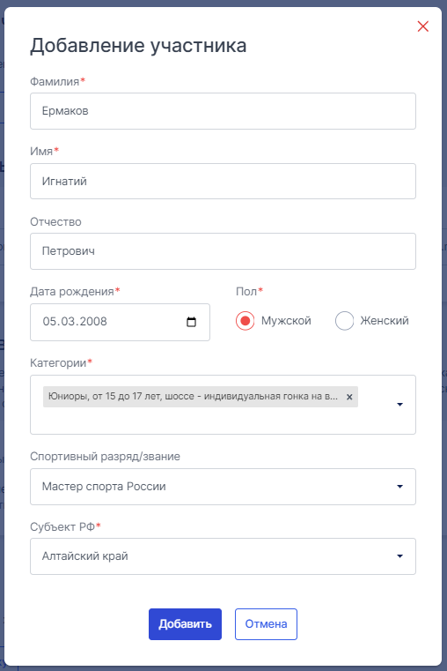This screenshot has height=671, width=447.
Task: Focus the Имя field containing Игнатий
Action: pos(223,181)
